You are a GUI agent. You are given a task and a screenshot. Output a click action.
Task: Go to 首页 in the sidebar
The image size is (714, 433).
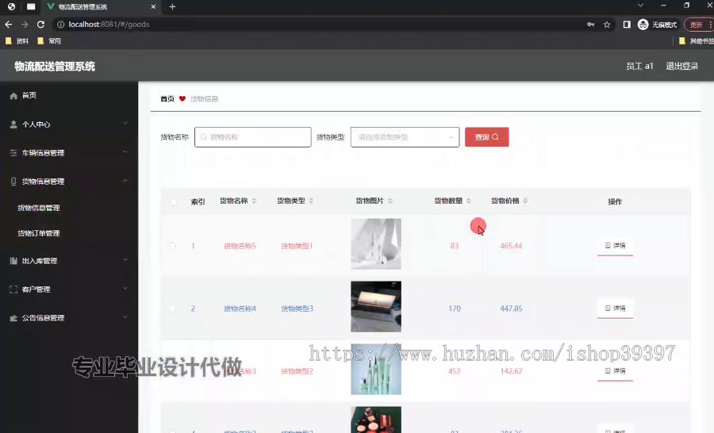[29, 96]
